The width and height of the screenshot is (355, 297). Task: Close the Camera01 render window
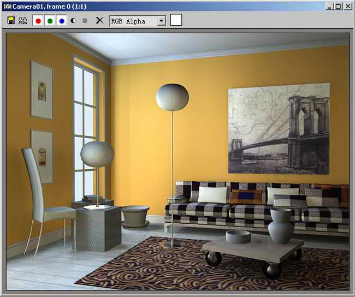[x=347, y=7]
